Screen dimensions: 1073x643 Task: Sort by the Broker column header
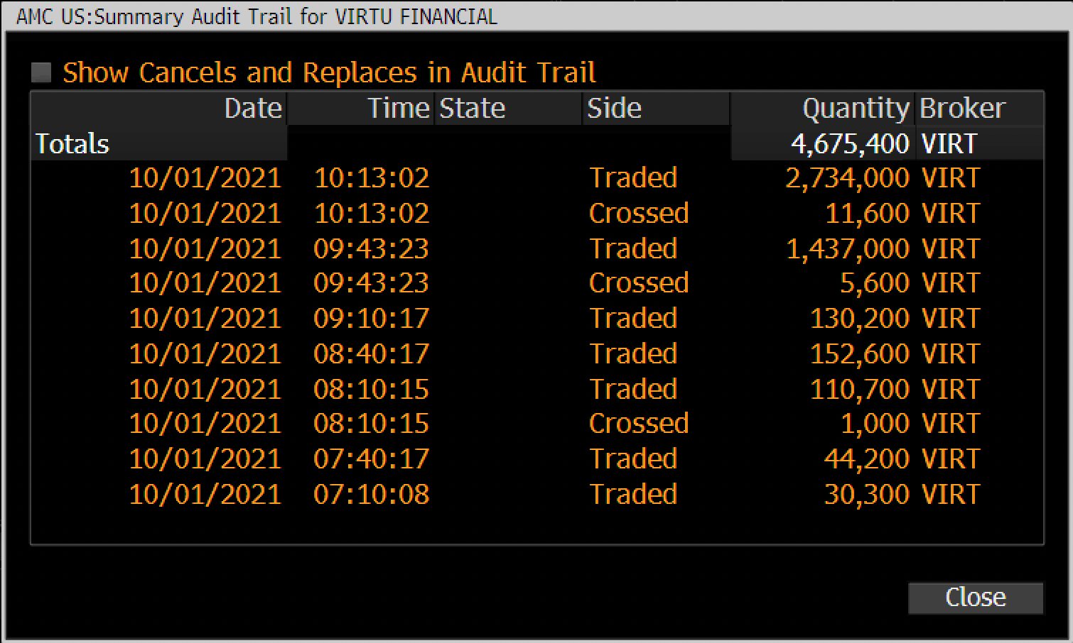[x=961, y=108]
